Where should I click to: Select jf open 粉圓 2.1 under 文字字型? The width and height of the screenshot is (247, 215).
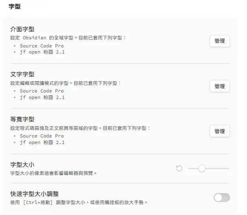pos(42,97)
